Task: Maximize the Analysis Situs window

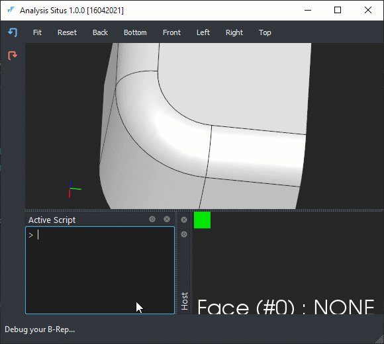Action: click(x=338, y=10)
